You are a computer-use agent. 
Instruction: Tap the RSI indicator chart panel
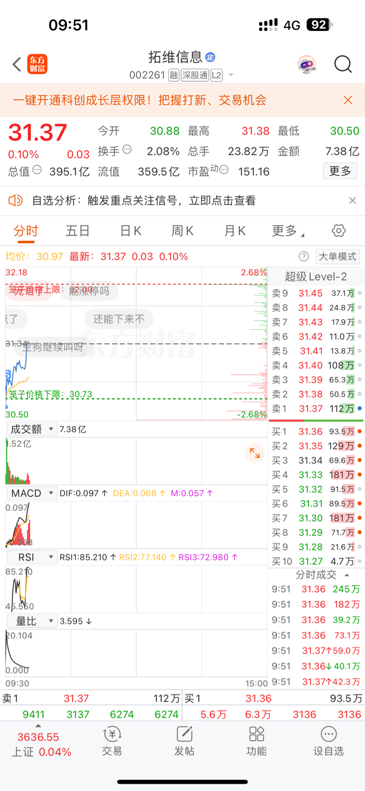[x=136, y=589]
